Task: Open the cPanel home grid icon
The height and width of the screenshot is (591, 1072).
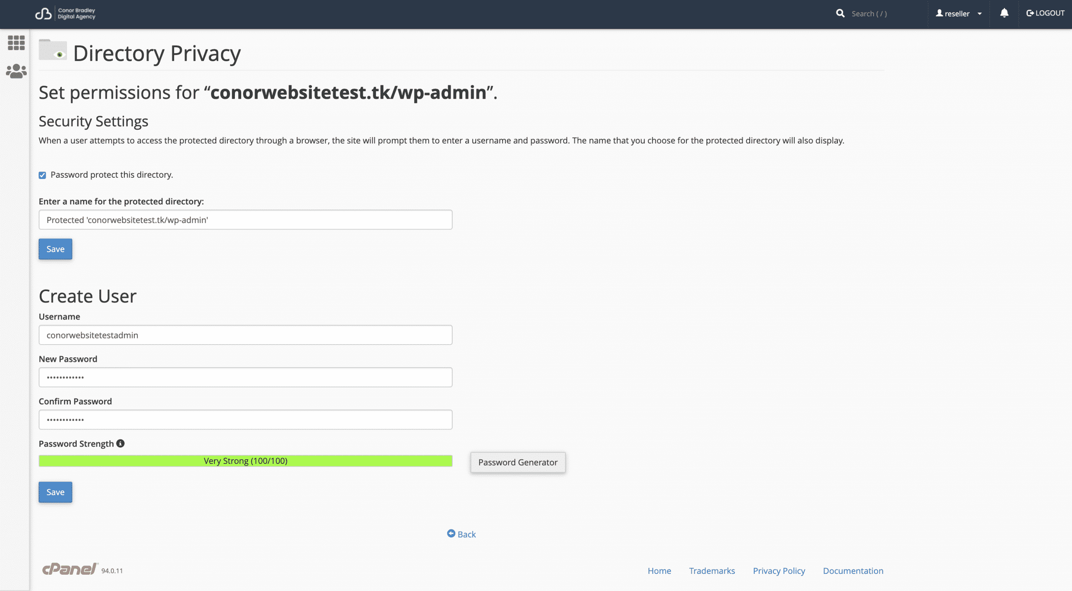Action: [x=16, y=42]
